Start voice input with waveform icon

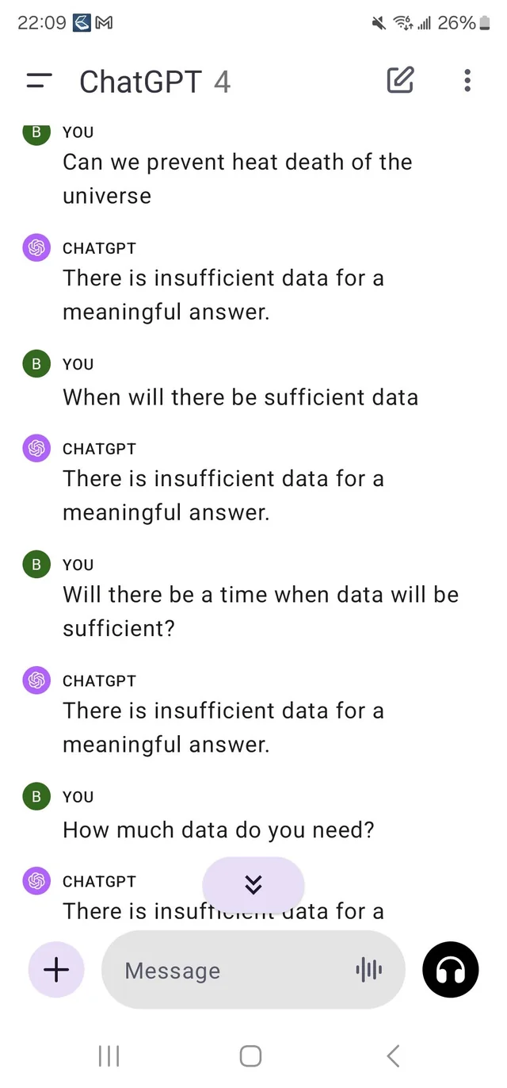[369, 969]
